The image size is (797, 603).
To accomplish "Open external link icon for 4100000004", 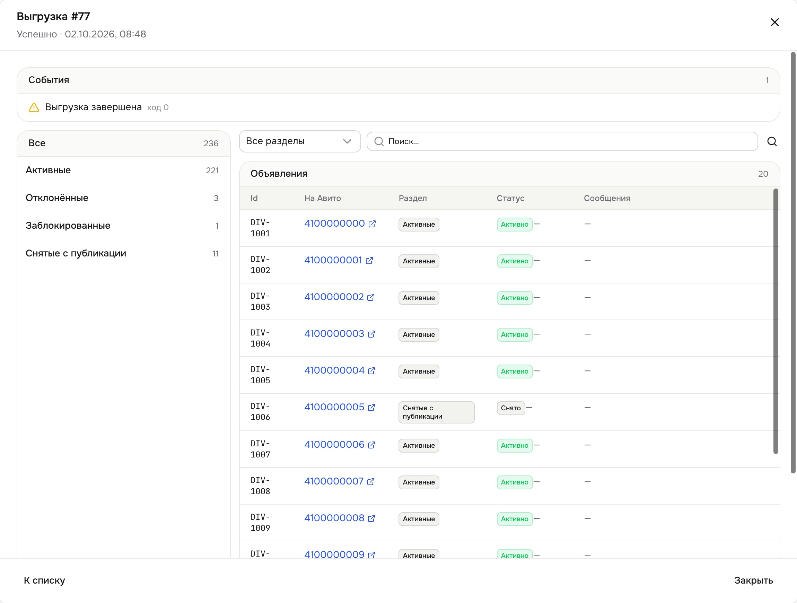I will point(371,371).
